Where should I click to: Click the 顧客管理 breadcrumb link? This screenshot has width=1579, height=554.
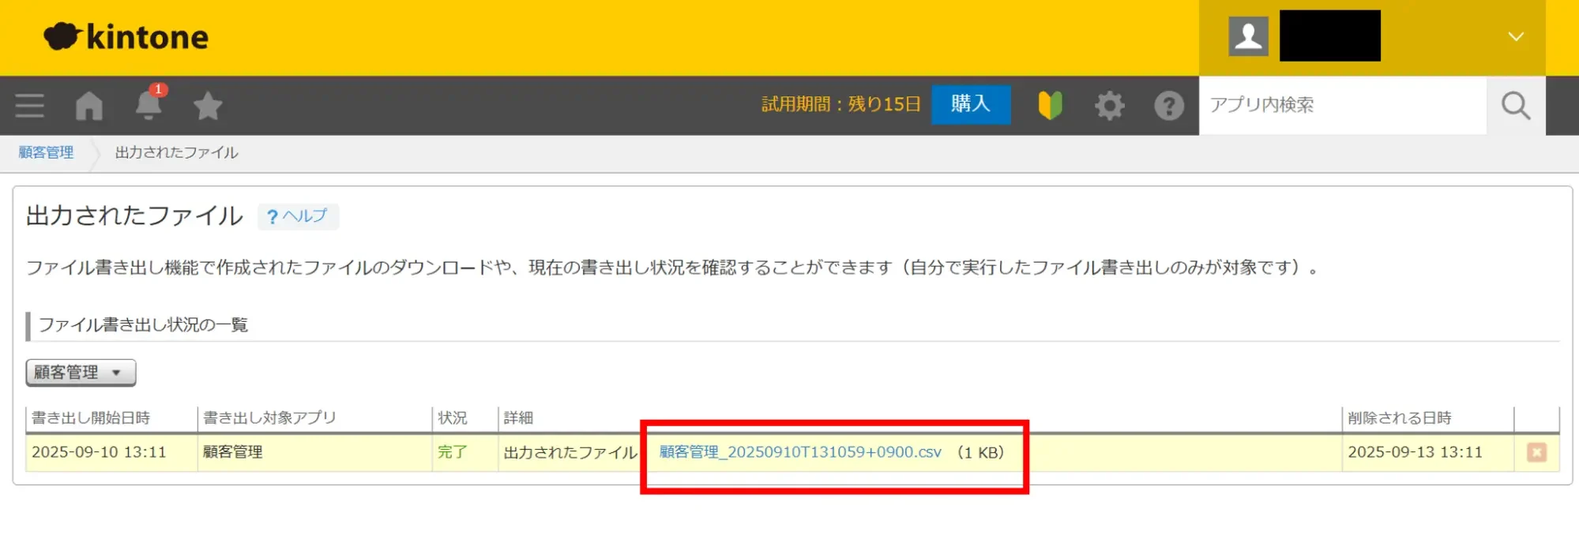pyautogui.click(x=46, y=152)
